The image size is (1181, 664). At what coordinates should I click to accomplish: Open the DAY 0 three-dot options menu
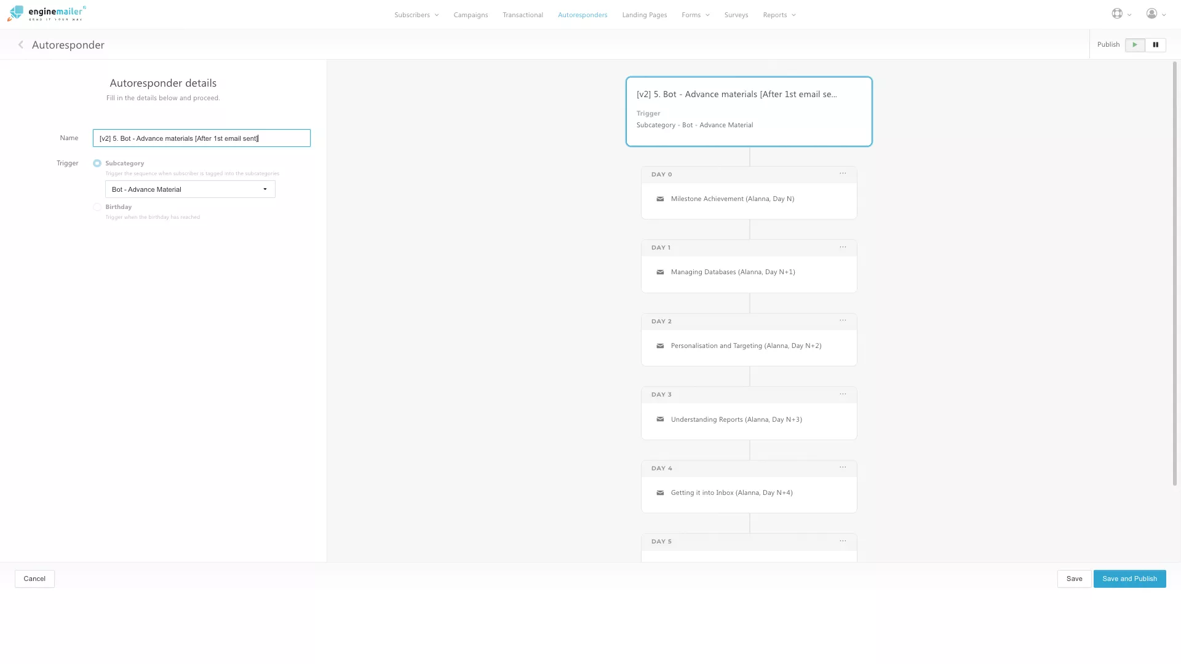(x=843, y=174)
